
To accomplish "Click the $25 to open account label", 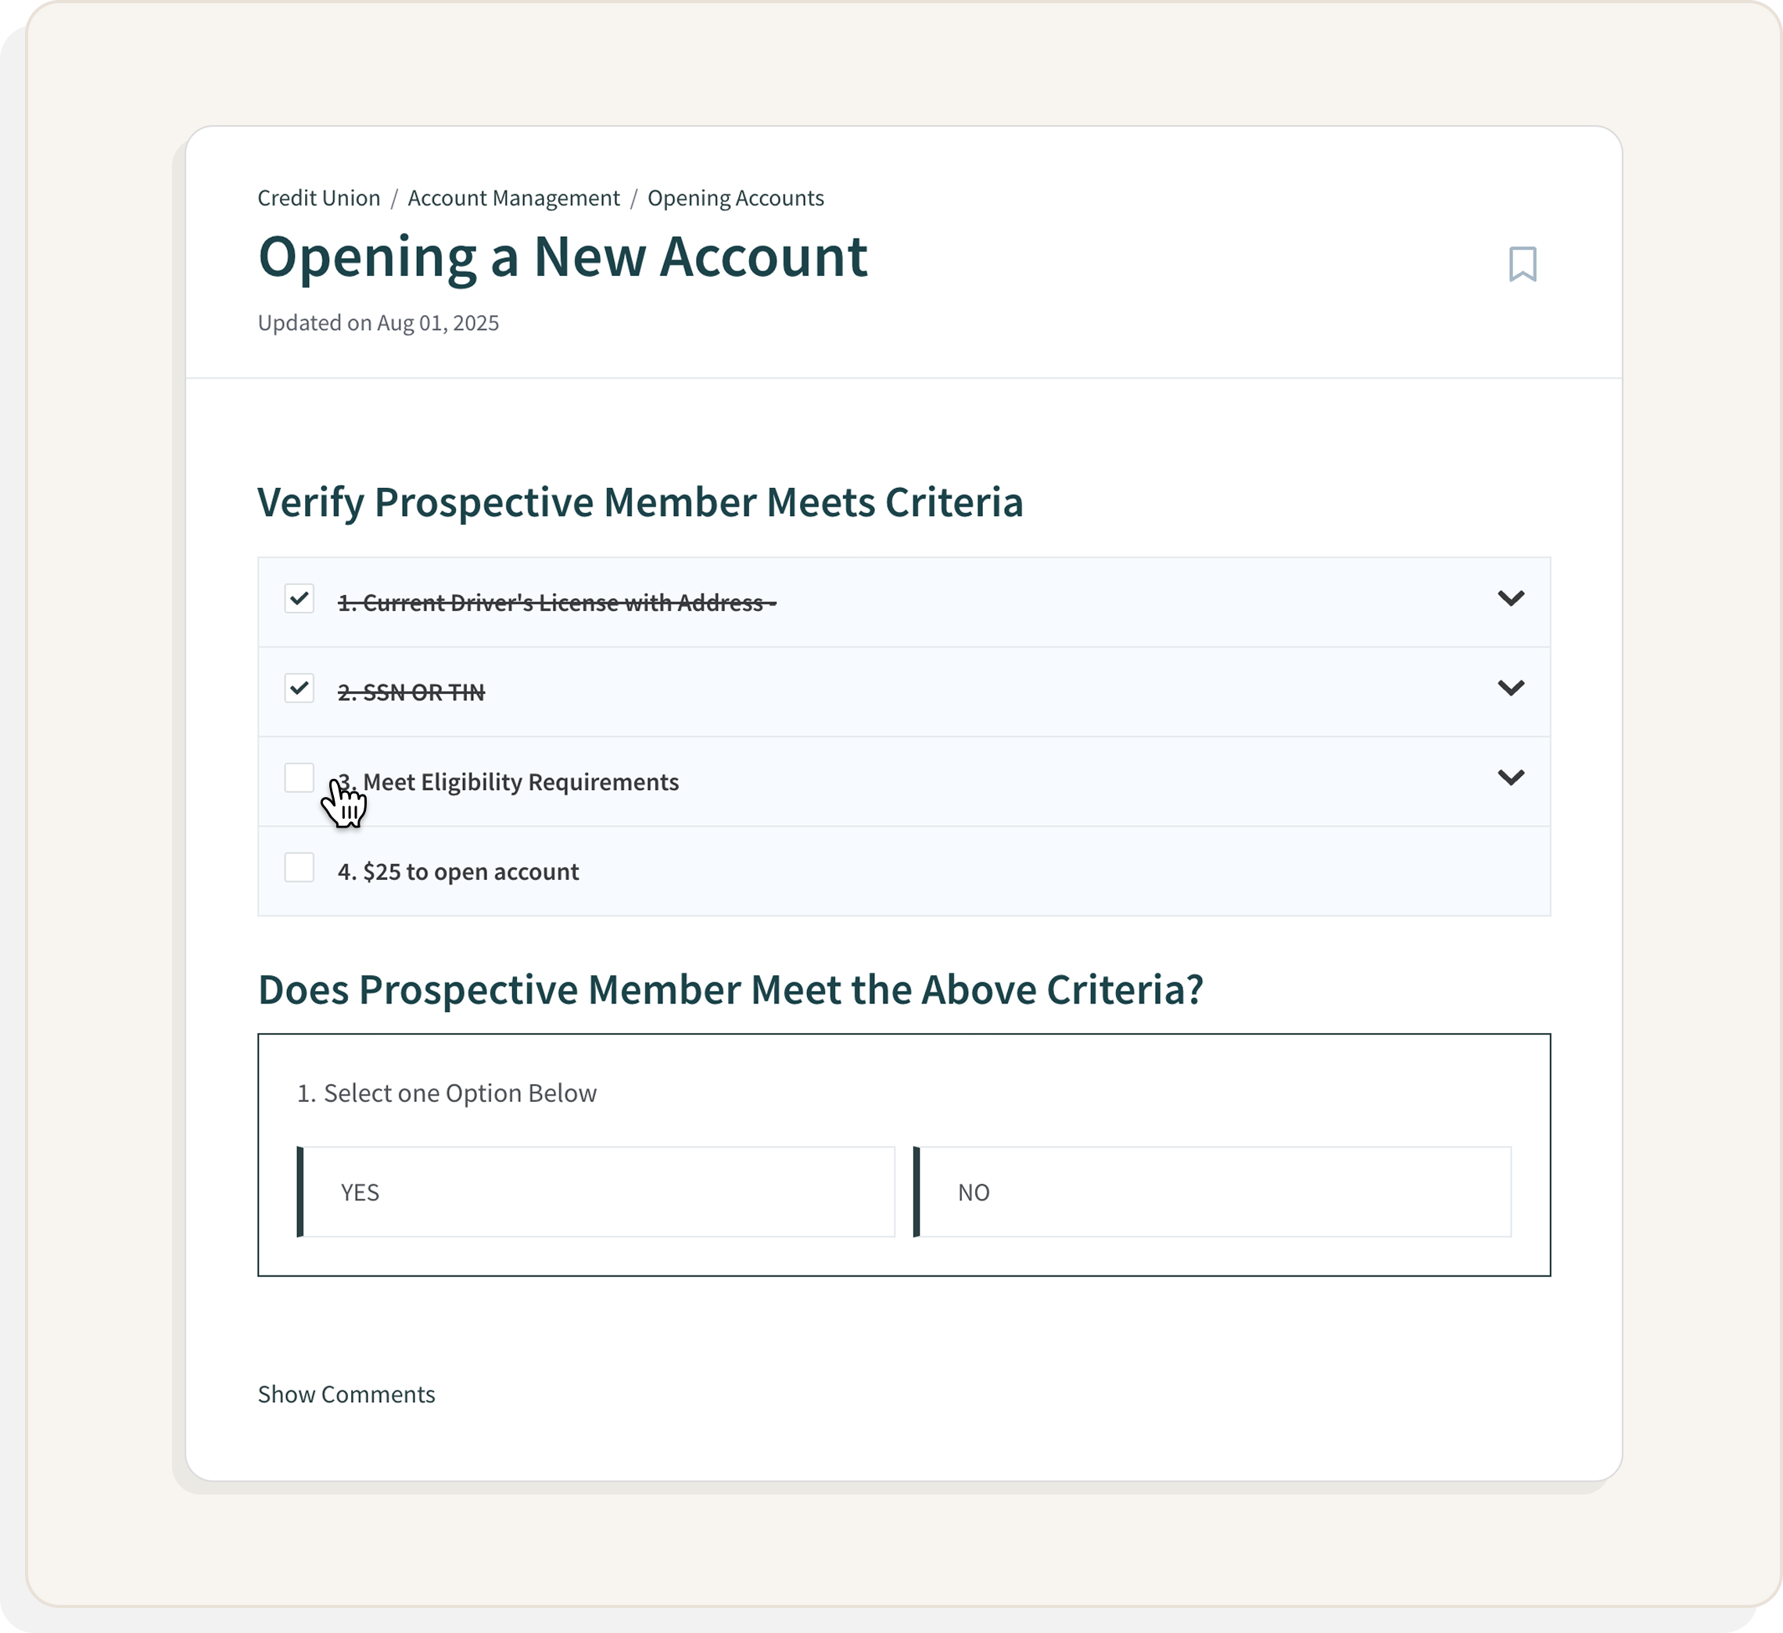I will click(x=458, y=871).
